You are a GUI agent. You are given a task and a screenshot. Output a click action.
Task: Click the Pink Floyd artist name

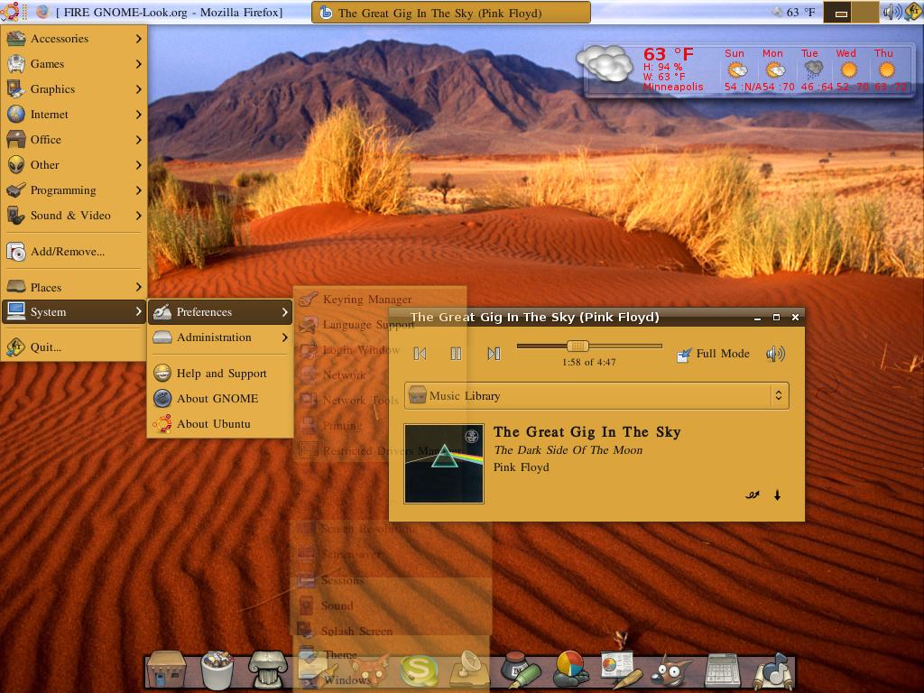pos(521,467)
